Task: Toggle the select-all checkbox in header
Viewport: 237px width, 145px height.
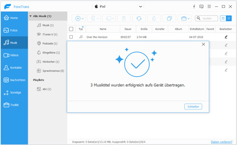Action: coord(71,29)
